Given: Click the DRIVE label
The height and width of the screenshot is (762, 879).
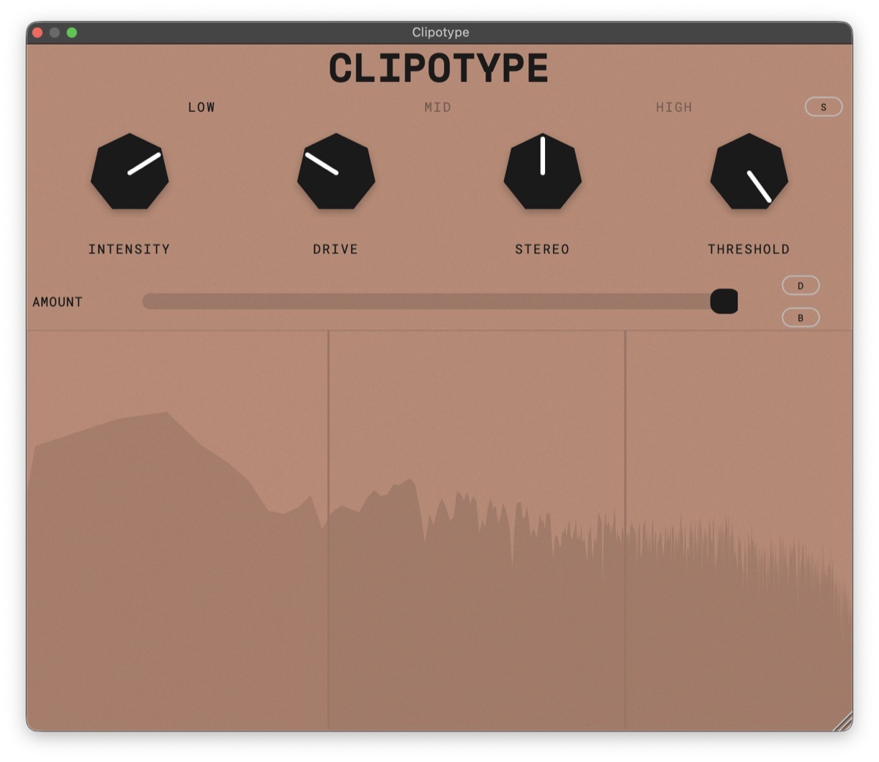Looking at the screenshot, I should click(335, 249).
